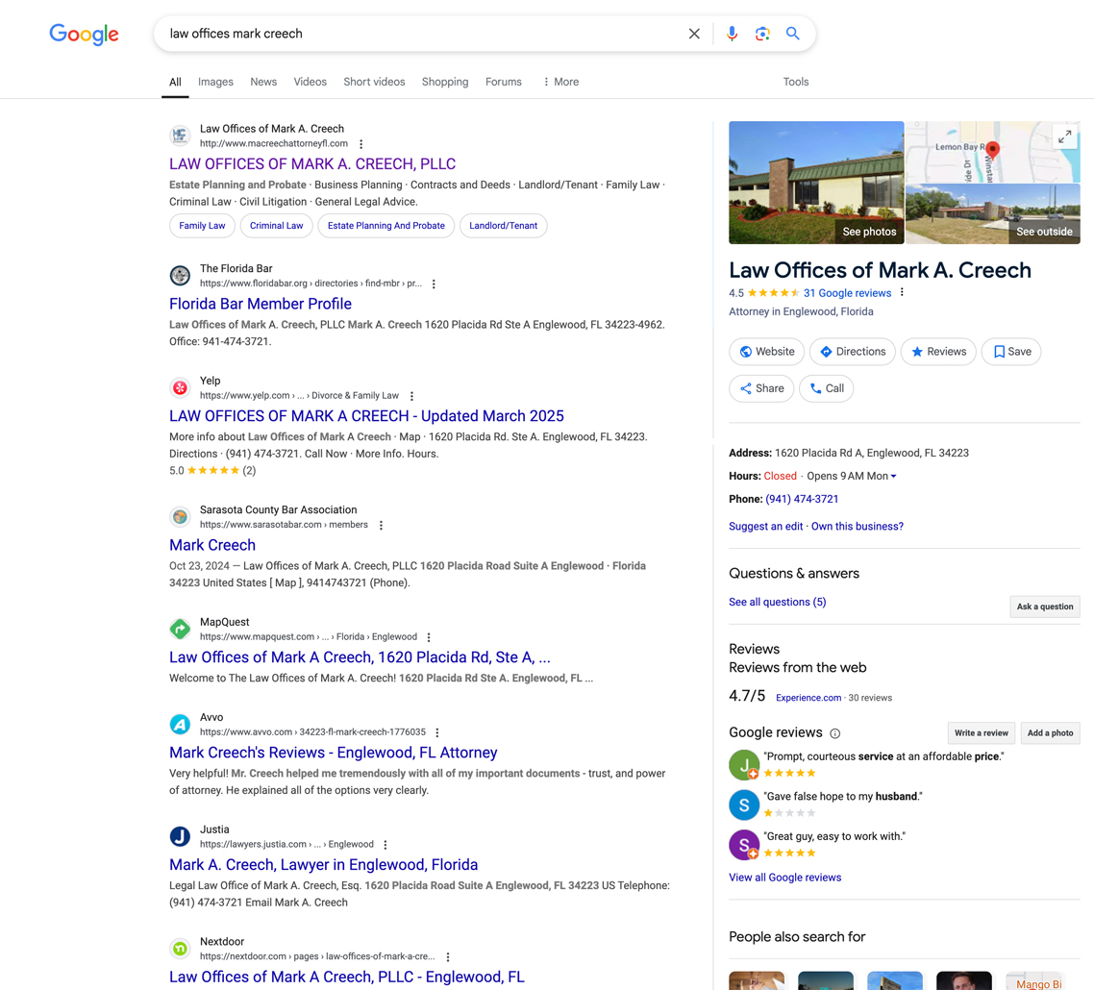Screen dimensions: 1094x990
Task: Open Mark Creech's Reviews Avvo link
Action: click(x=333, y=753)
